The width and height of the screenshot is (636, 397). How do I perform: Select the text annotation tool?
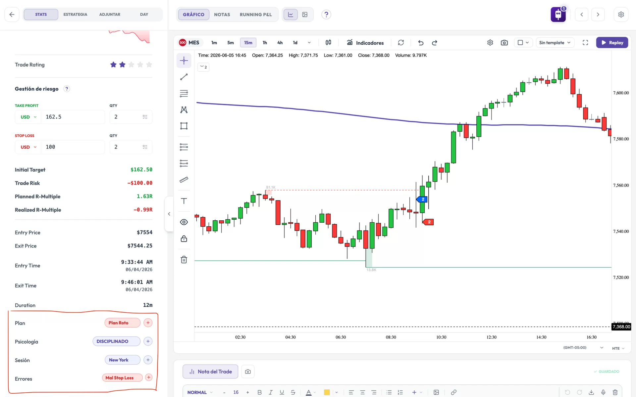pyautogui.click(x=184, y=201)
